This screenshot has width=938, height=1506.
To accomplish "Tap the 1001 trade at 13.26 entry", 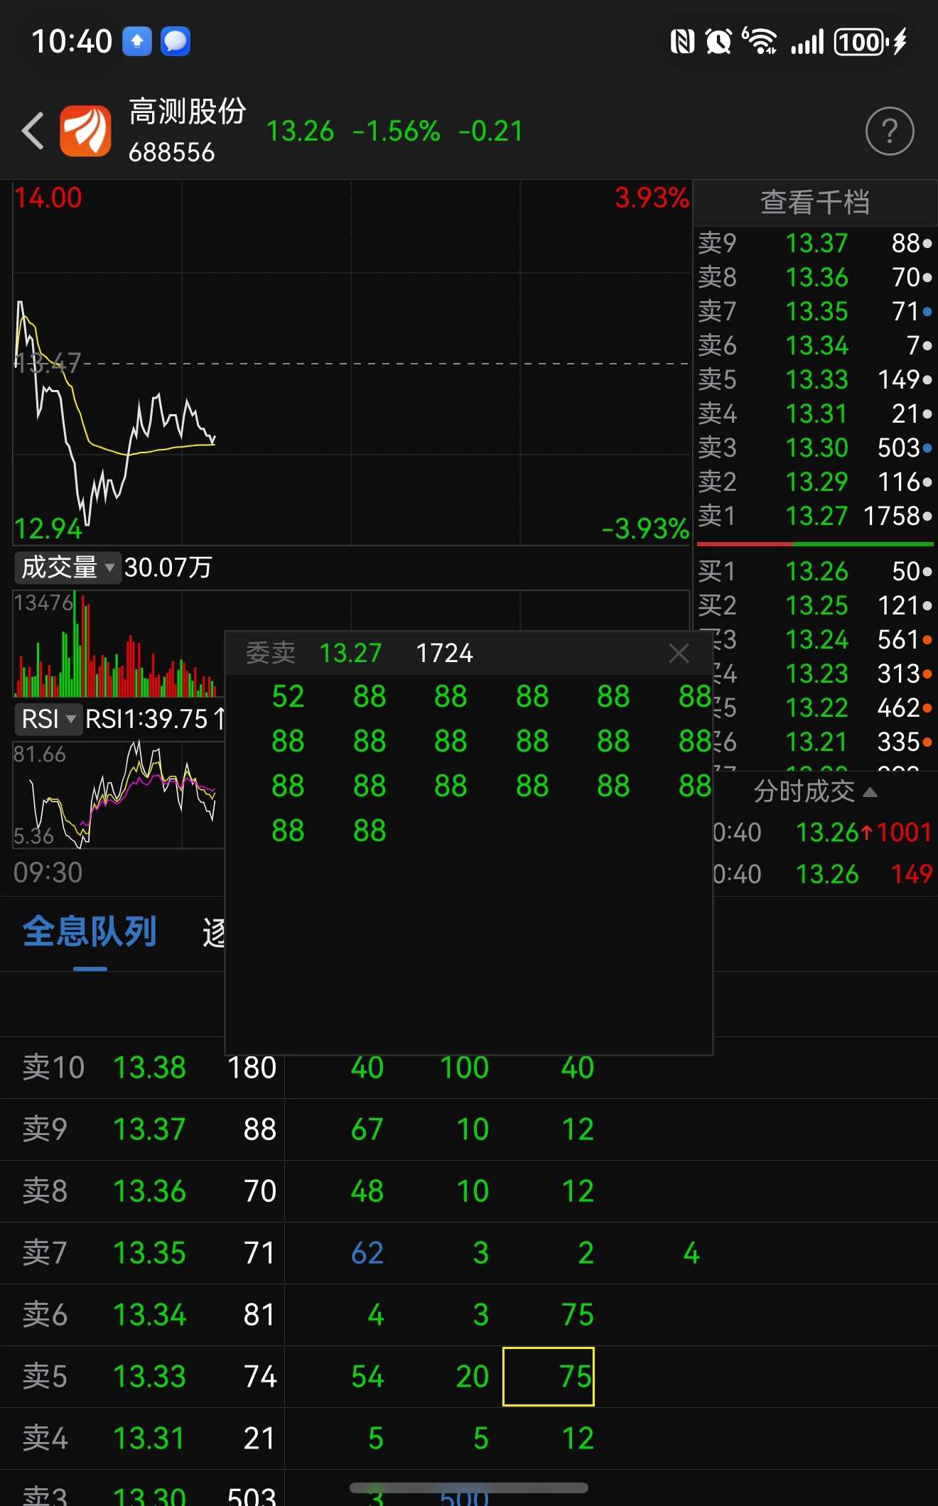I will click(x=823, y=833).
